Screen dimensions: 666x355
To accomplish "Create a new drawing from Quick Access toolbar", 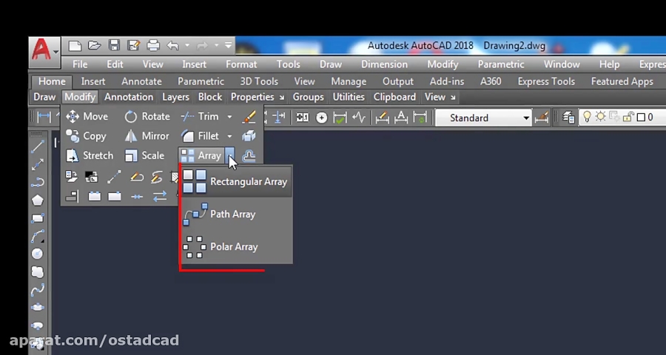I will (x=75, y=45).
